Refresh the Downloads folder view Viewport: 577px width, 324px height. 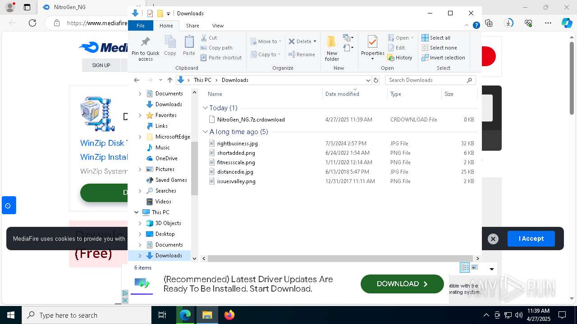(376, 80)
